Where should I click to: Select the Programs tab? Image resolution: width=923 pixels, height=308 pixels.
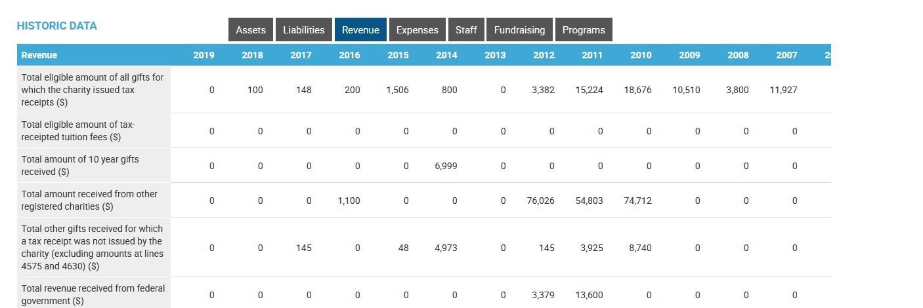click(584, 30)
